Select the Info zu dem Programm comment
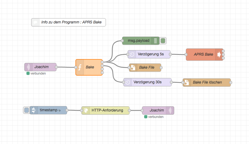The width and height of the screenshot is (249, 144). point(71,22)
